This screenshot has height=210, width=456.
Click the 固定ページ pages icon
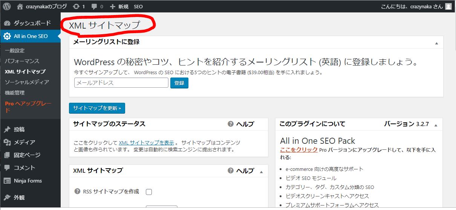(7, 155)
